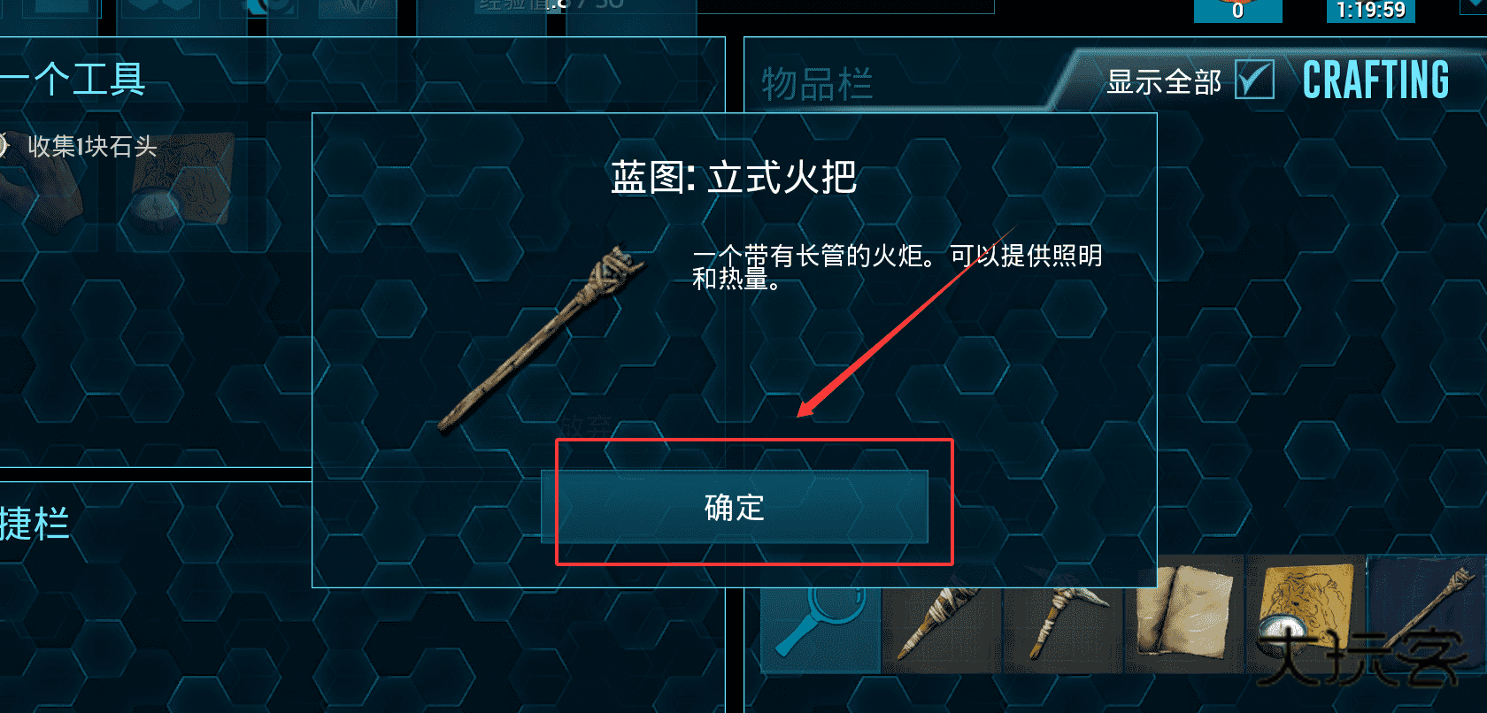This screenshot has width=1487, height=713.
Task: Open the 物品栏 inventory tab
Action: pos(817,84)
